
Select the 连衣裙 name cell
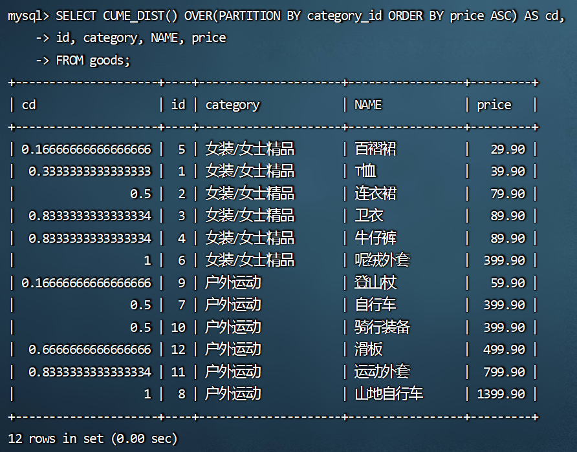(375, 194)
